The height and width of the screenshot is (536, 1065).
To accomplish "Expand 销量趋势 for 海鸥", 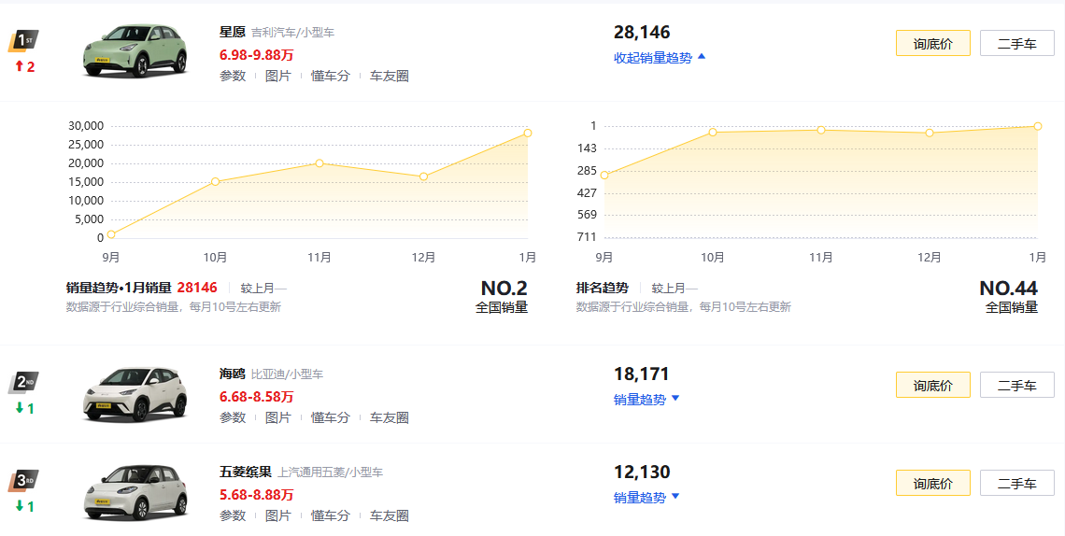I will pos(646,400).
